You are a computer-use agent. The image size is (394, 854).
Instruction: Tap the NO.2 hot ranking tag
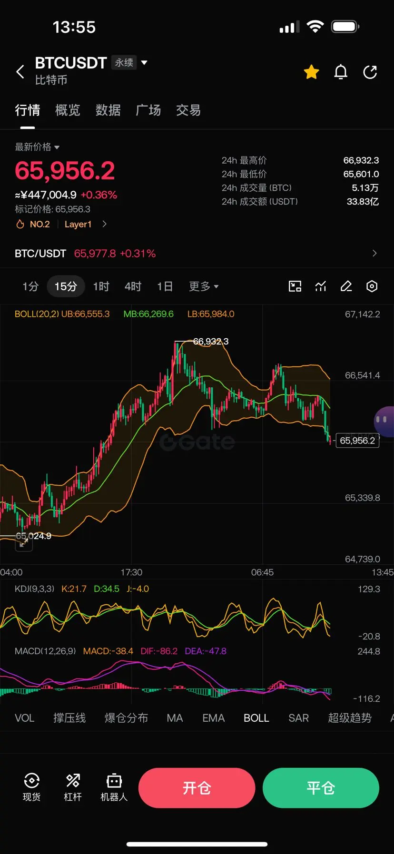[39, 224]
